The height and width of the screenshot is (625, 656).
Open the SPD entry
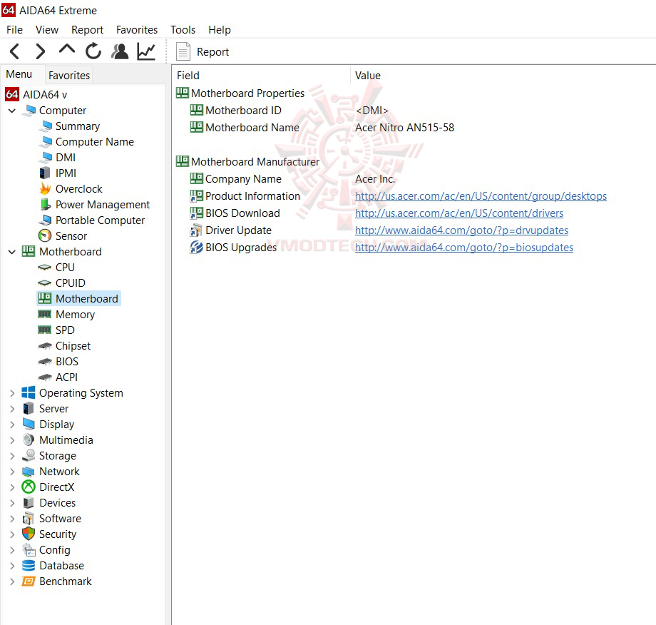click(65, 330)
